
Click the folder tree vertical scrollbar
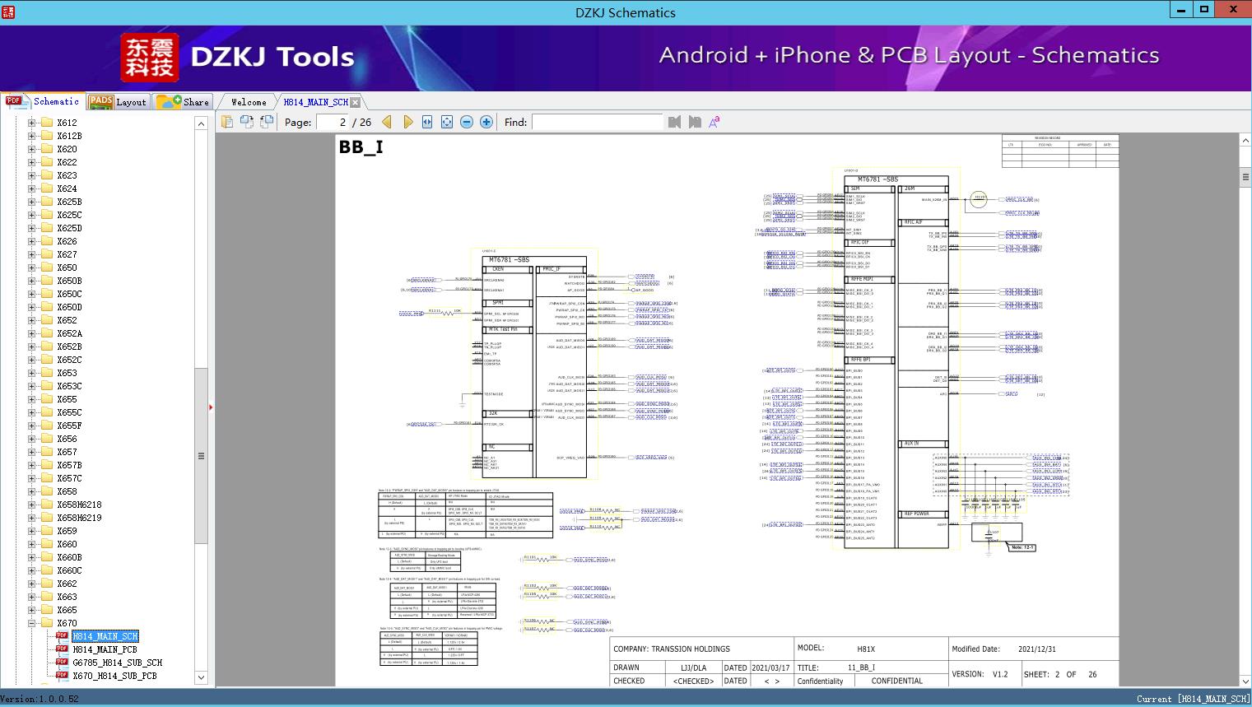(201, 455)
